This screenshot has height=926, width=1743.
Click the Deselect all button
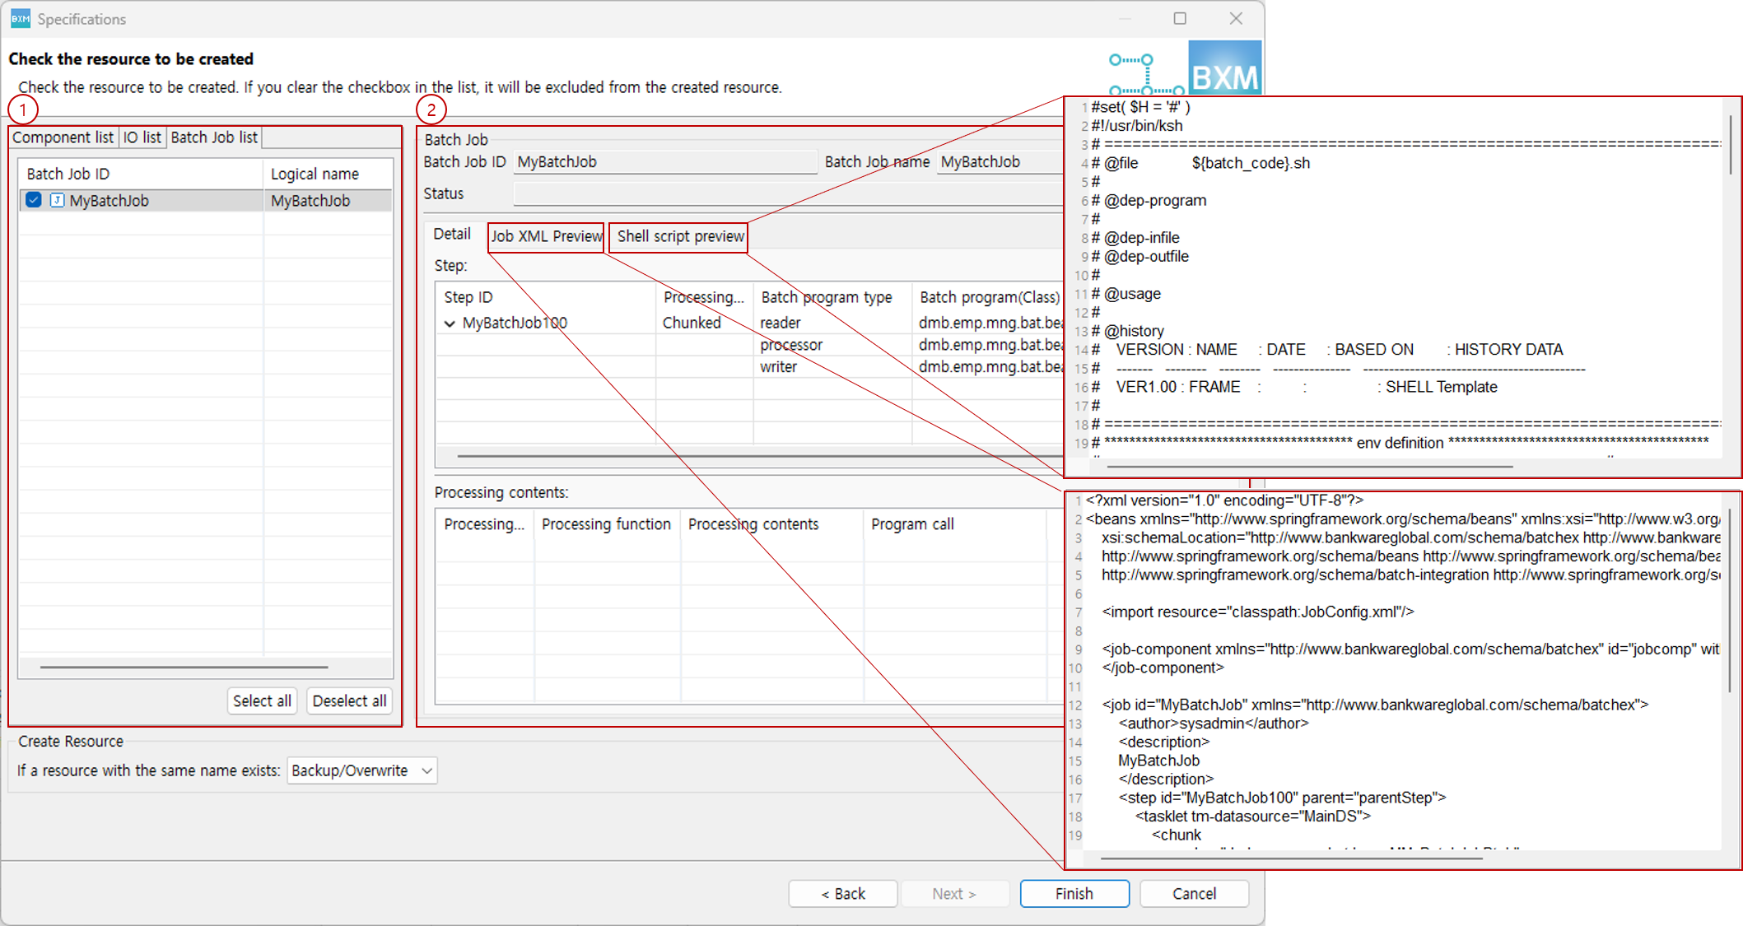tap(348, 700)
